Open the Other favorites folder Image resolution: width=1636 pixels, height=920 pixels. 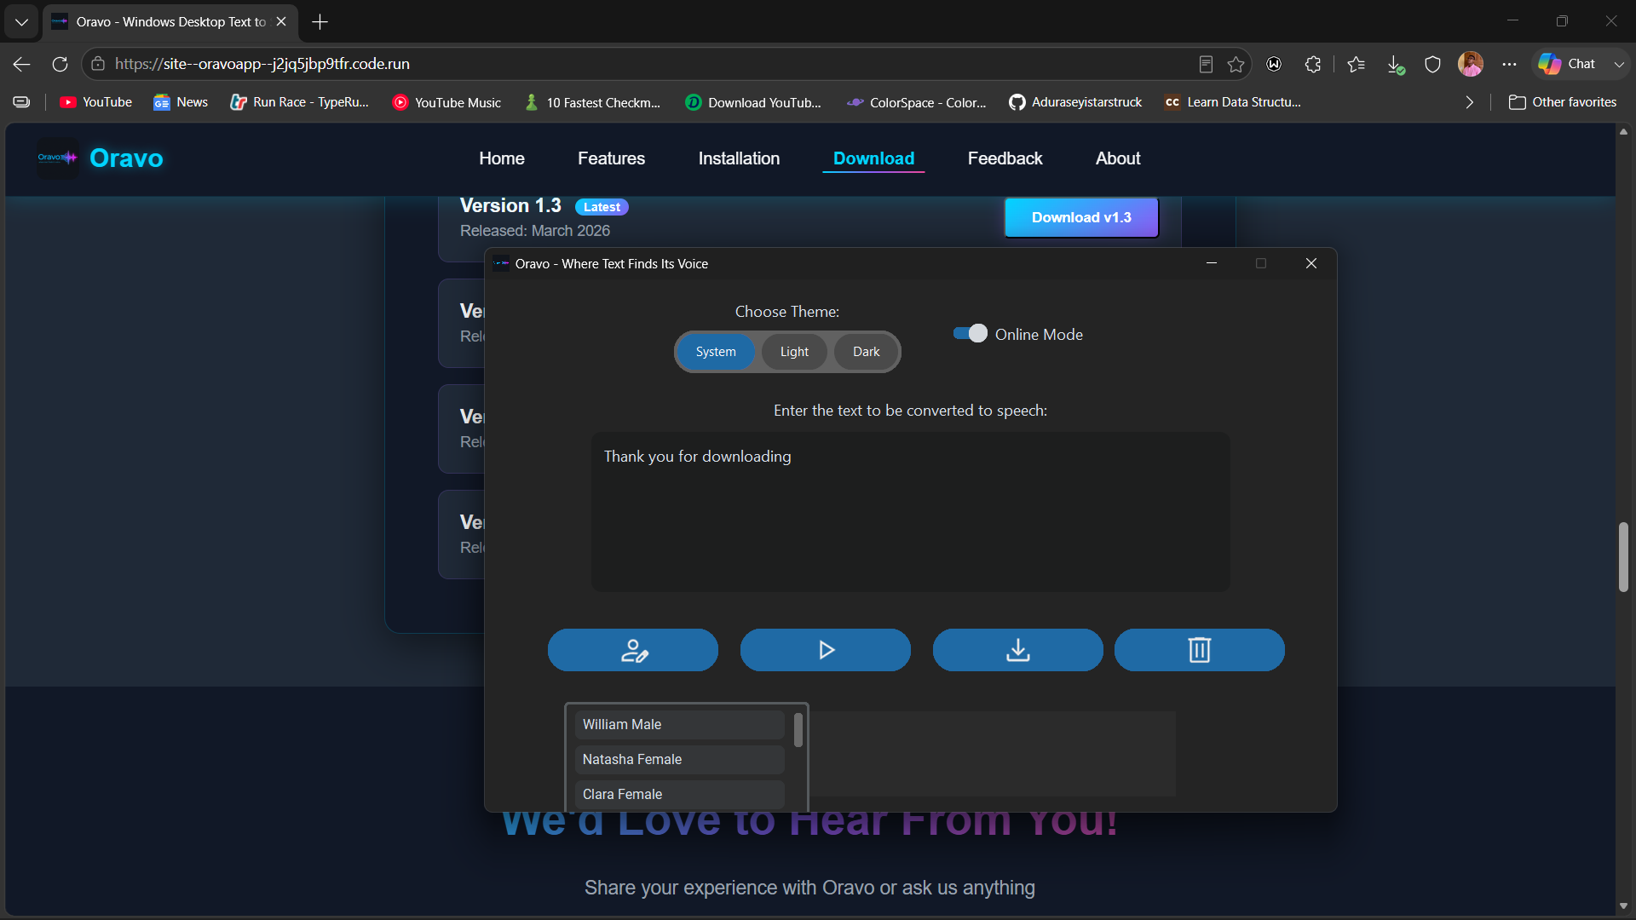pos(1563,102)
